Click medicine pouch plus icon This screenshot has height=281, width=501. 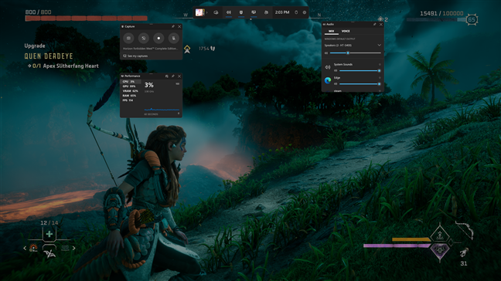pyautogui.click(x=49, y=234)
